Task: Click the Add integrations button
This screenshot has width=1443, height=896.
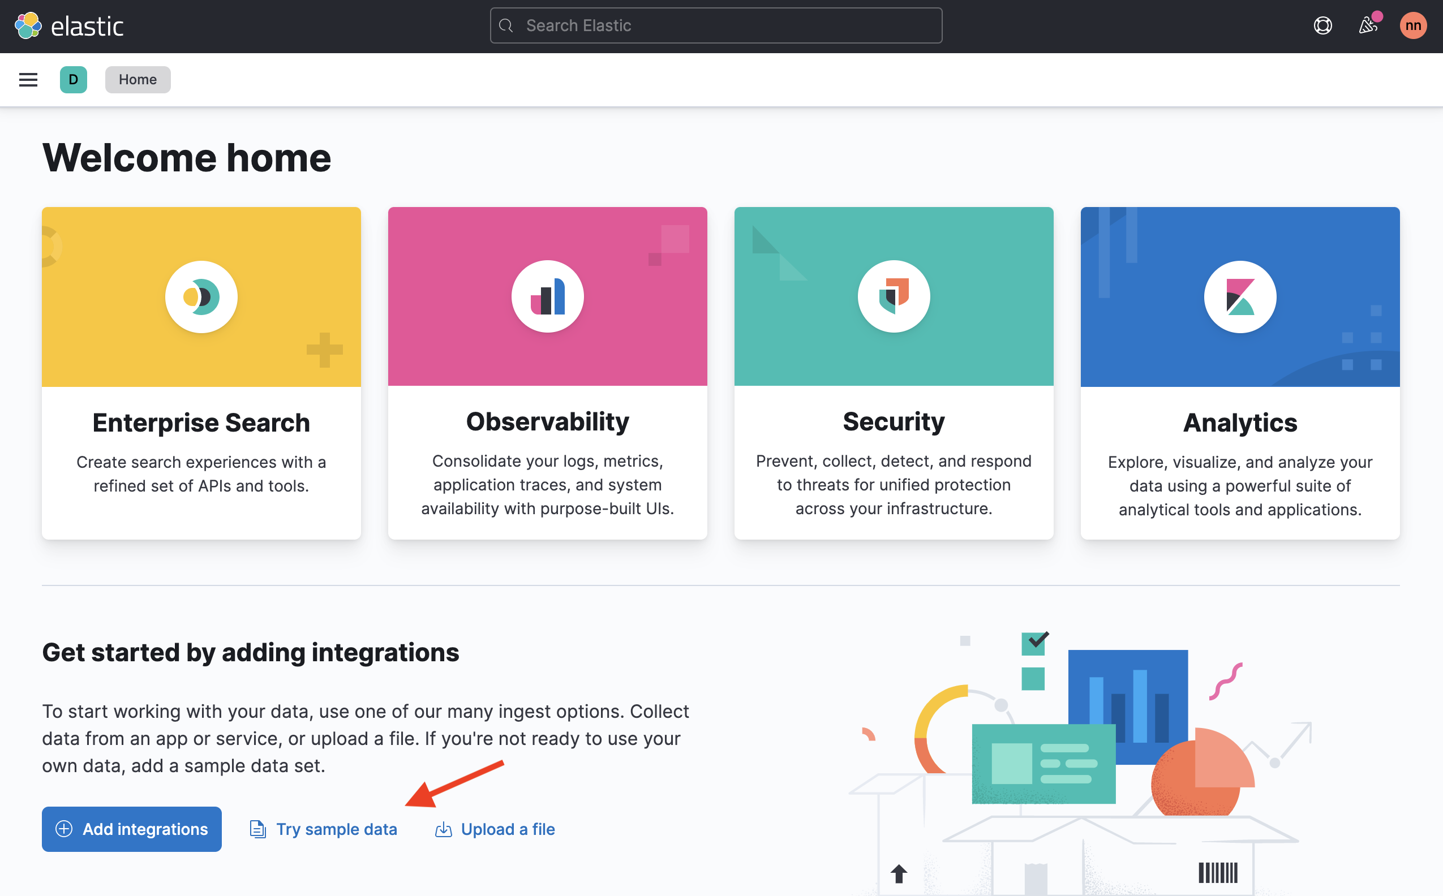Action: coord(132,829)
